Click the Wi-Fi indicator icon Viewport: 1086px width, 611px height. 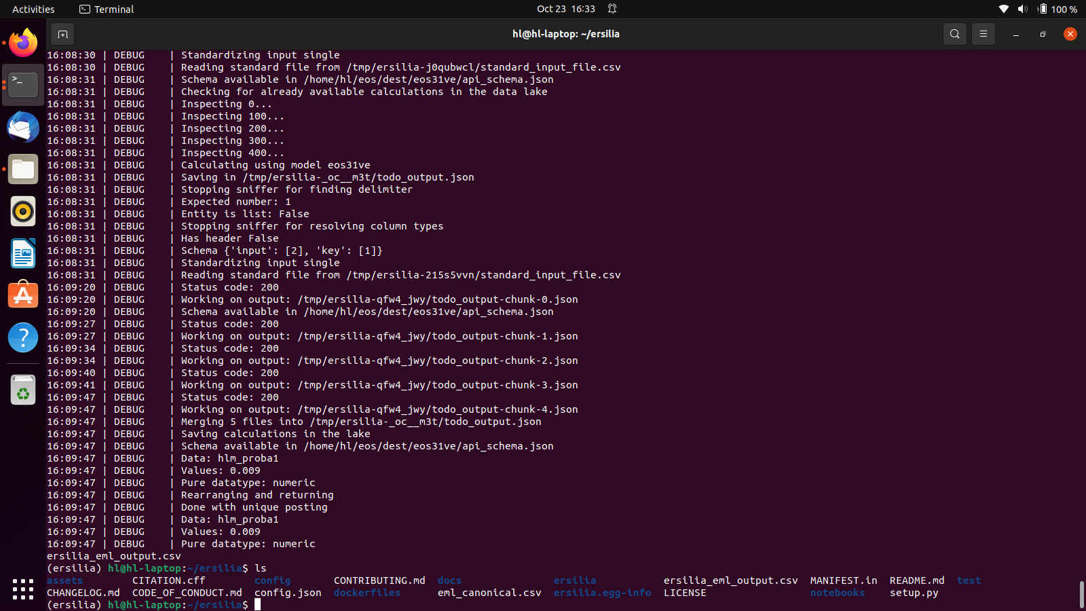point(1005,9)
